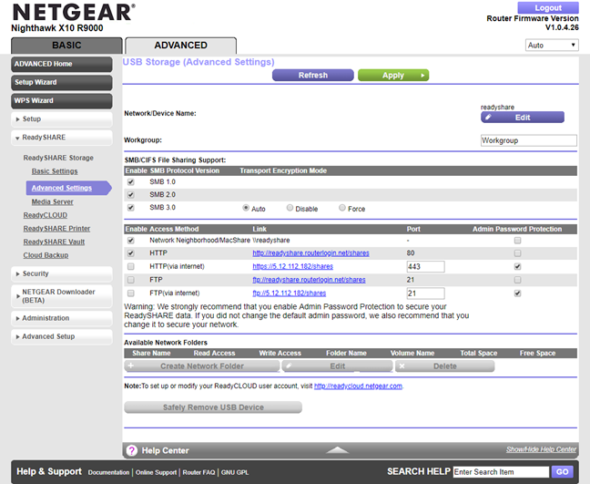Open the WPS Wizard

62,101
